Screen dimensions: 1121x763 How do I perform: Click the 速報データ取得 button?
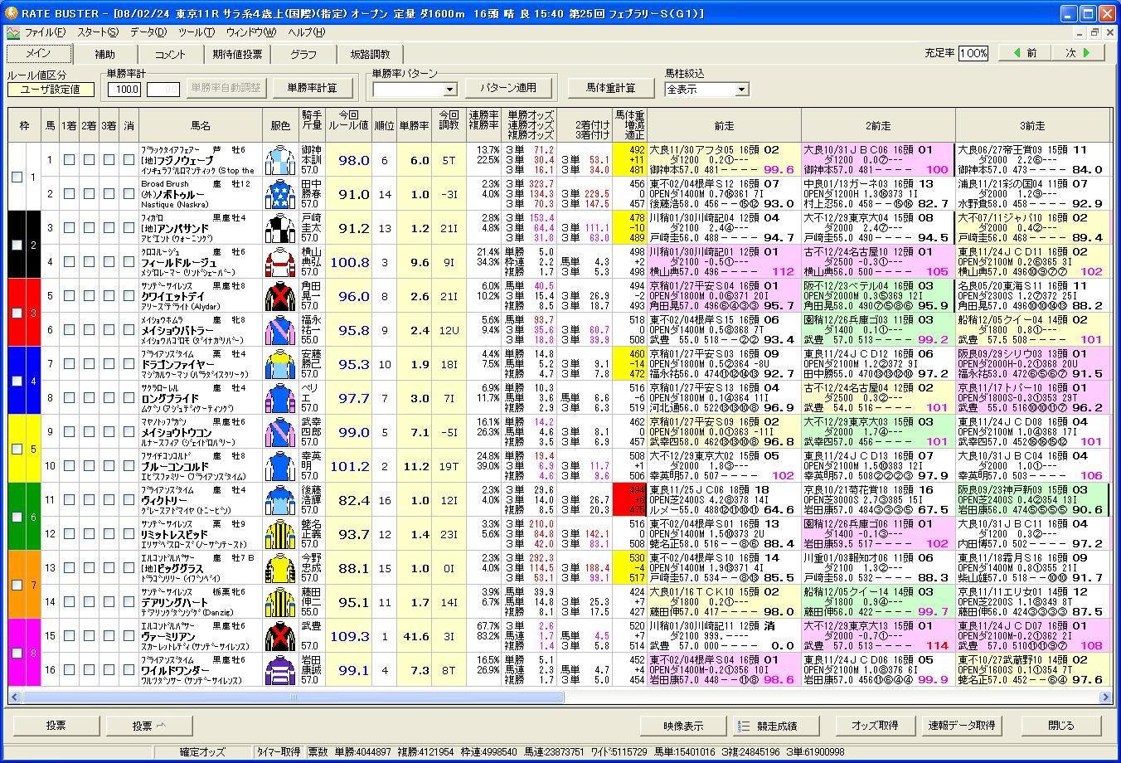pyautogui.click(x=962, y=726)
